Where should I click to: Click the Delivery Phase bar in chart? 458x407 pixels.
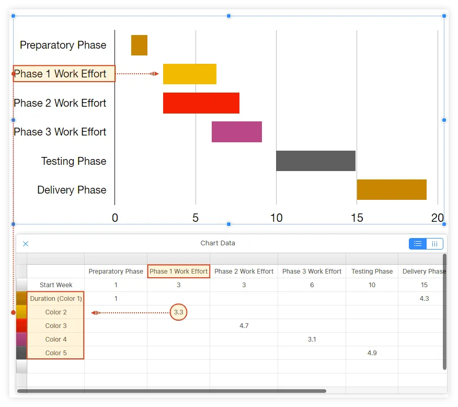[x=392, y=189]
